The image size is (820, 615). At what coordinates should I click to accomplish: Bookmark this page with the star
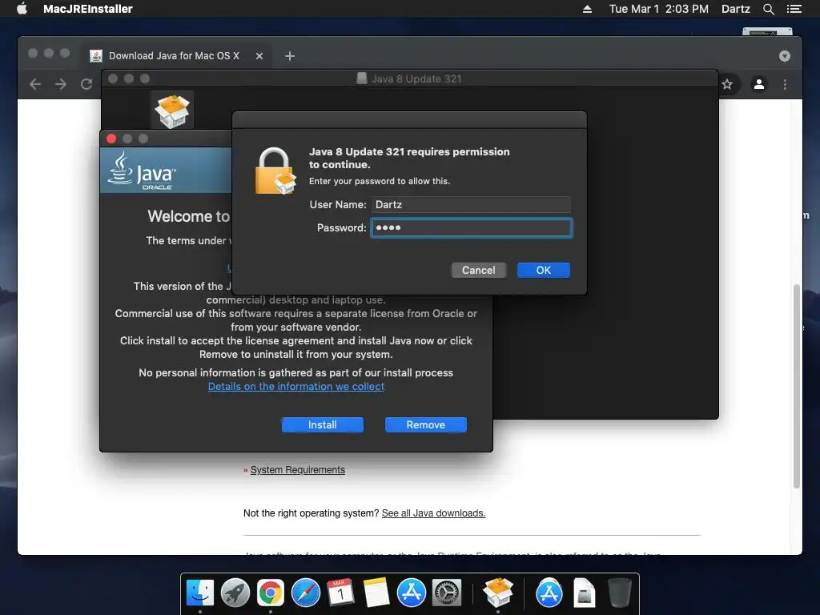(x=727, y=84)
